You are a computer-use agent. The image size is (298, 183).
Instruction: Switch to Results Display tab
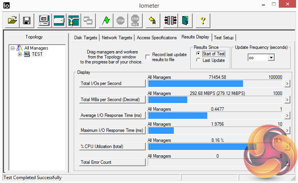[x=195, y=37]
